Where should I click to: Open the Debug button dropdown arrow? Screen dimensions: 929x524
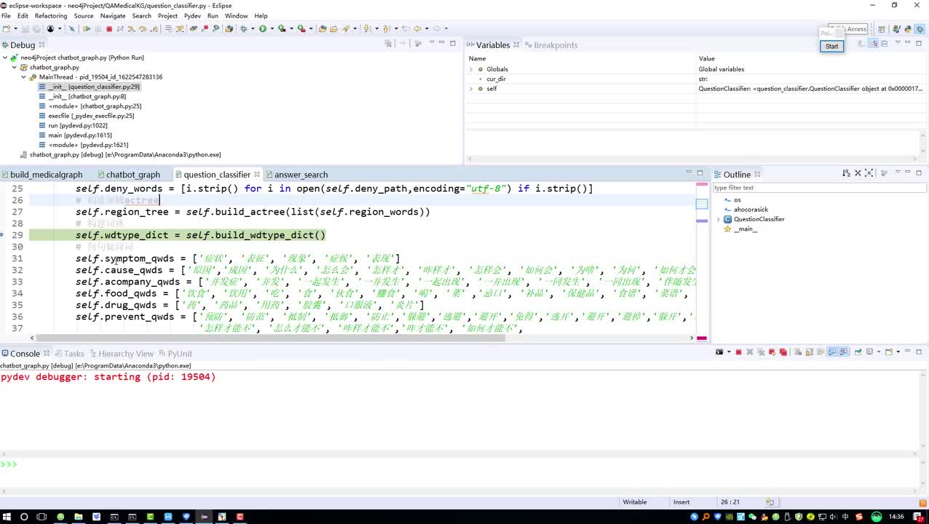tap(252, 29)
